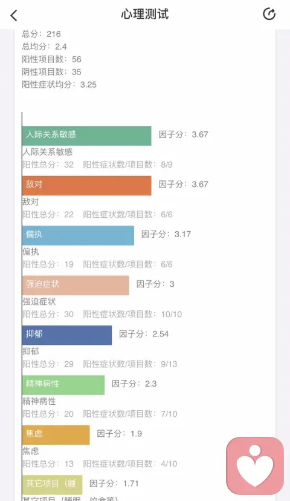Image resolution: width=290 pixels, height=501 pixels.
Task: Tap the 总分: 216 text line
Action: pyautogui.click(x=41, y=34)
